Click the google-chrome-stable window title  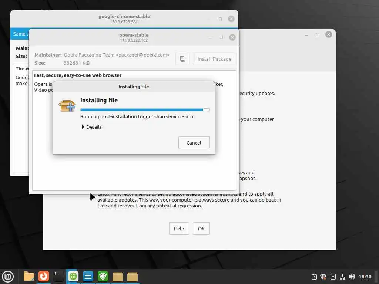(124, 16)
